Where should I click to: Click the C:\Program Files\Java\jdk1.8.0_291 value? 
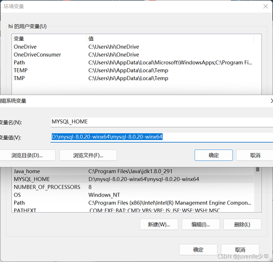(x=130, y=171)
